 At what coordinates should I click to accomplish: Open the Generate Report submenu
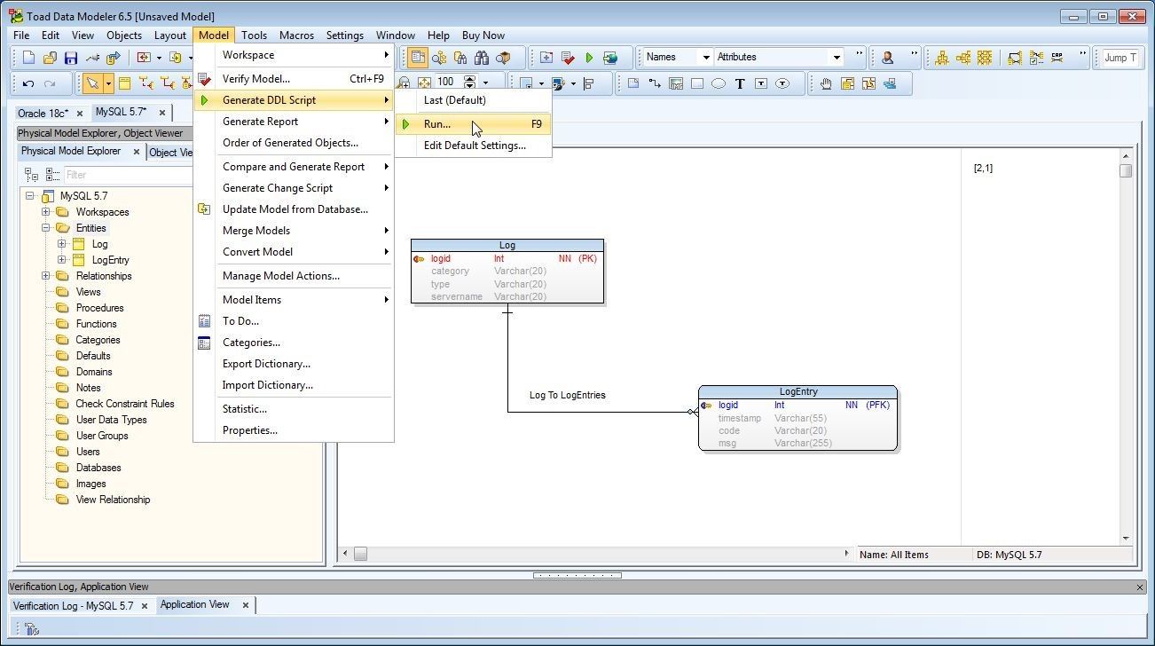pos(294,122)
